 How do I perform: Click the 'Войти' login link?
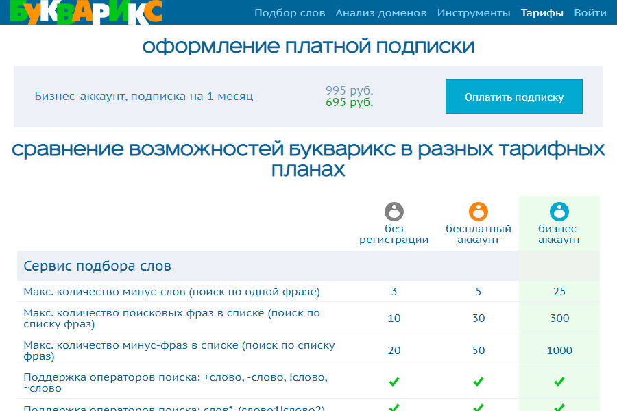(590, 13)
